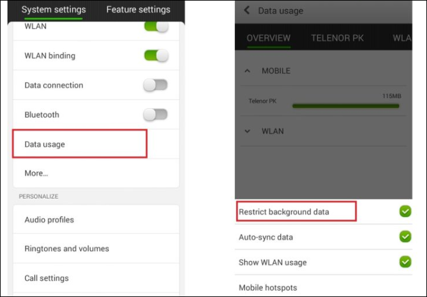The width and height of the screenshot is (427, 297).
Task: Collapse the MOBILE section chevron
Action: point(247,71)
